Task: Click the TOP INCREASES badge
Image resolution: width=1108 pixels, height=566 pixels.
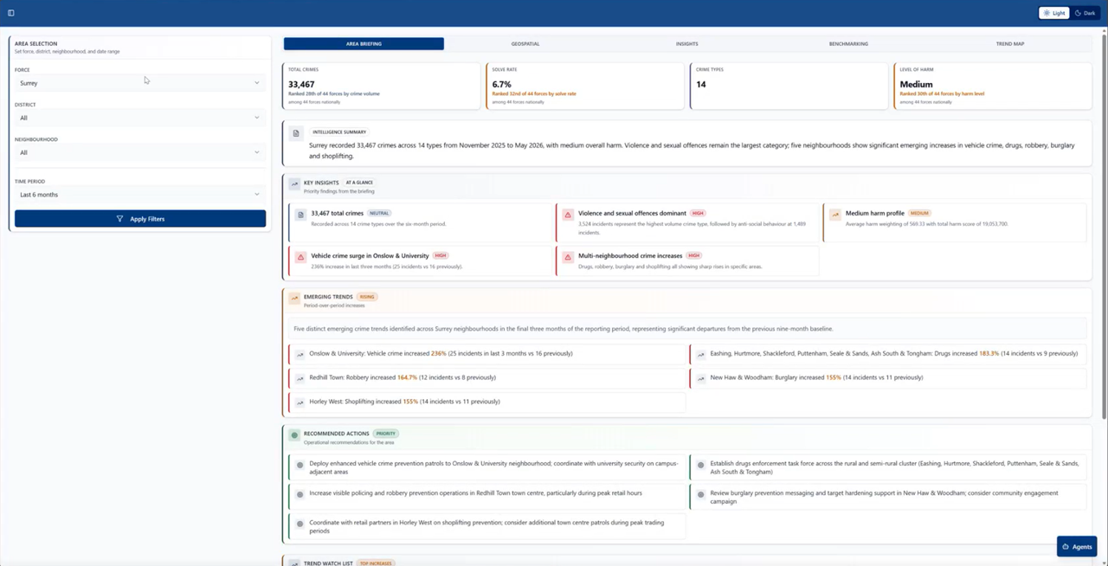Action: 377,563
